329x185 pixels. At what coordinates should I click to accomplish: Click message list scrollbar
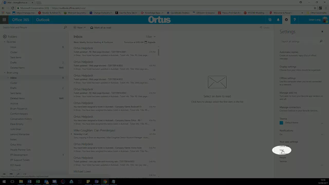tap(159, 52)
